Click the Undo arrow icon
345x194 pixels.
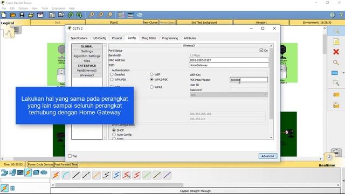pos(71,15)
